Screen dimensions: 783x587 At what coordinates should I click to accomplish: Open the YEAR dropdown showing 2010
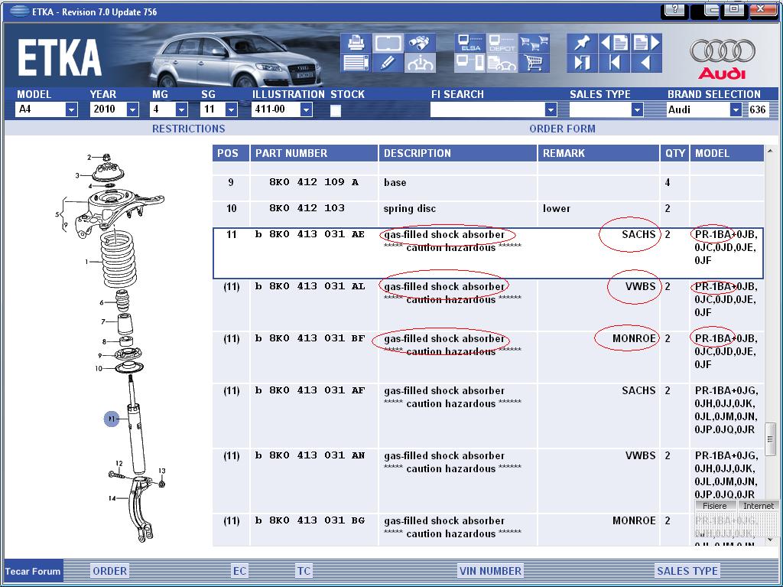coord(132,109)
